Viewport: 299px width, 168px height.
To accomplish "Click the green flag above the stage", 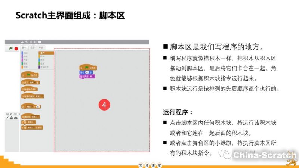I will 11,49.
